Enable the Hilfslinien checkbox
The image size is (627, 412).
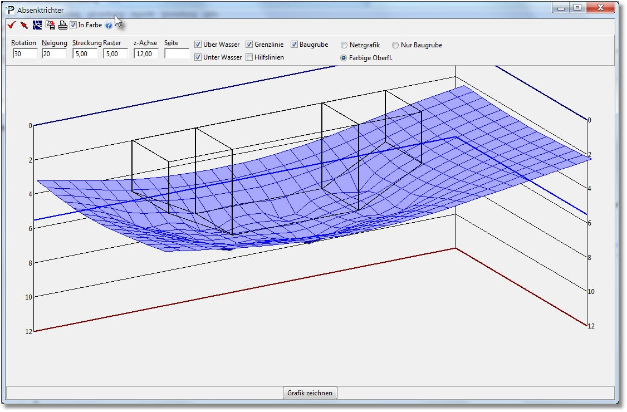click(x=249, y=57)
